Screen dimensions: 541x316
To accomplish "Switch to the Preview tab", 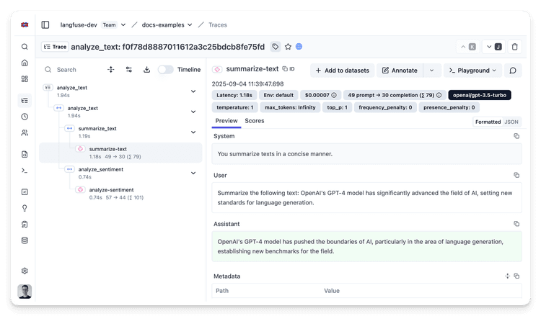I will click(x=226, y=121).
